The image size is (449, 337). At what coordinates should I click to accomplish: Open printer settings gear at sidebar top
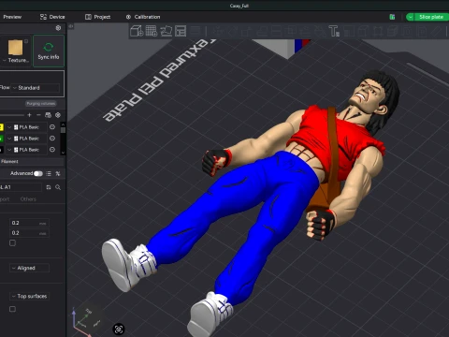tap(58, 28)
